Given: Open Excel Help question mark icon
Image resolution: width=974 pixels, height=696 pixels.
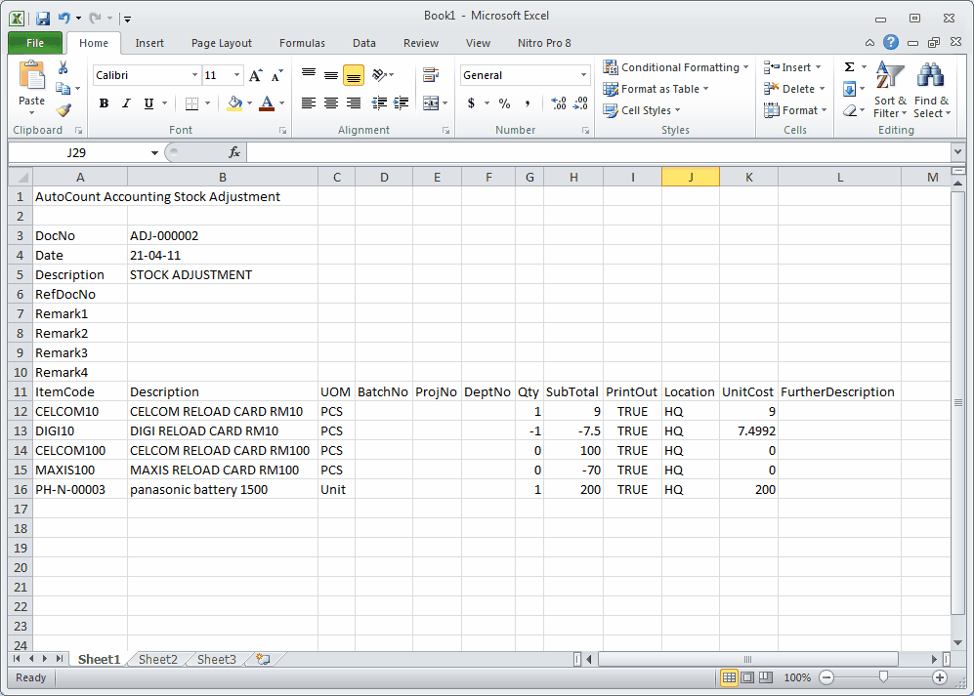Looking at the screenshot, I should tap(891, 42).
